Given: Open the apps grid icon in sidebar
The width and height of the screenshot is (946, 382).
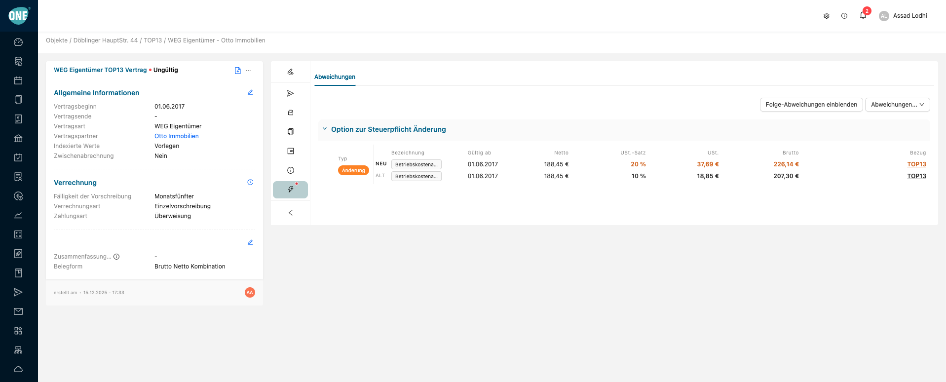Looking at the screenshot, I should pos(18,331).
